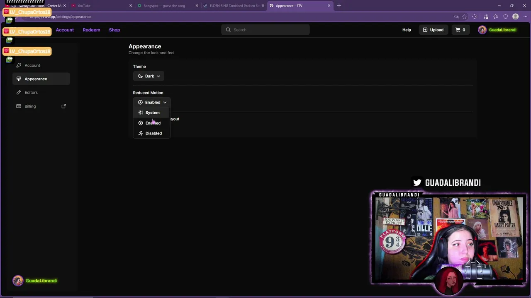Open Billing in the settings sidebar

41,106
